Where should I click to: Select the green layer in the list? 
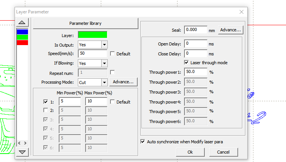22,37
